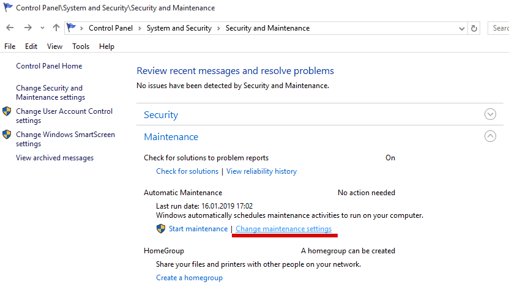Expand the Security section chevron

(x=490, y=114)
